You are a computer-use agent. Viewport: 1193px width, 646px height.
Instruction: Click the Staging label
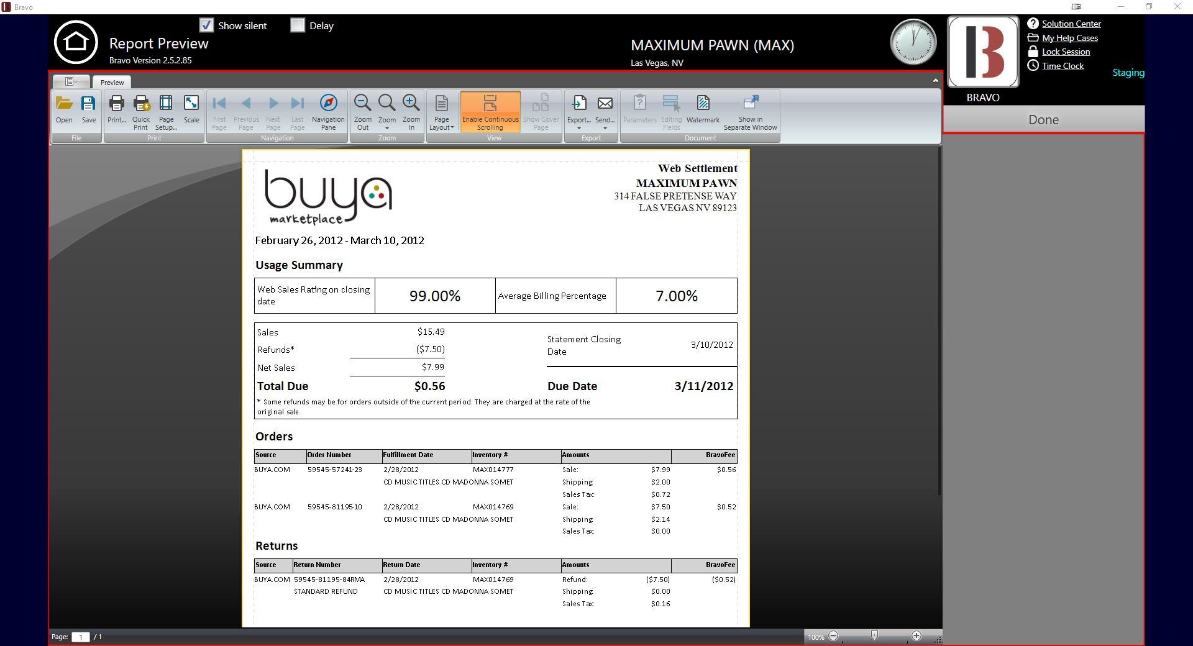tap(1128, 73)
